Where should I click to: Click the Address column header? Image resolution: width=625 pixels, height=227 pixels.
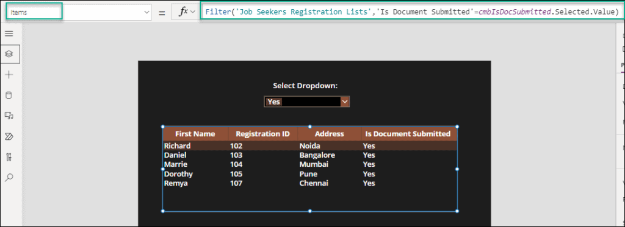[x=329, y=133]
